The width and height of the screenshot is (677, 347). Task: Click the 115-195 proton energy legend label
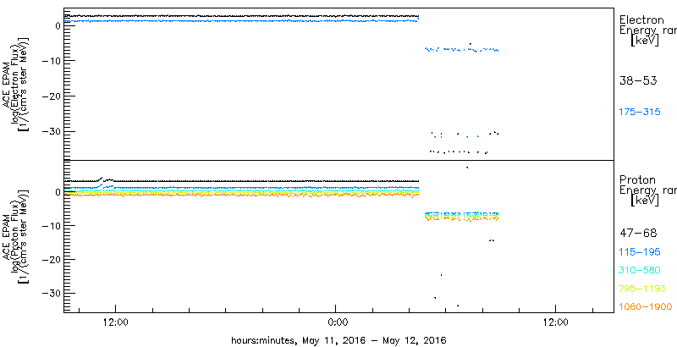(640, 252)
